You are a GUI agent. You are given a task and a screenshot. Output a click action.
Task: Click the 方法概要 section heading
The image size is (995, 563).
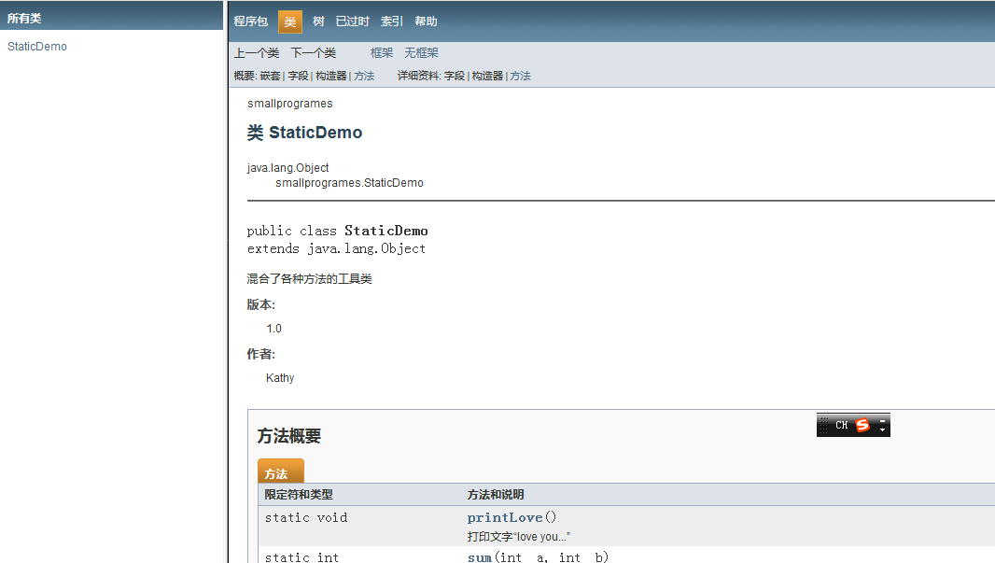(289, 436)
